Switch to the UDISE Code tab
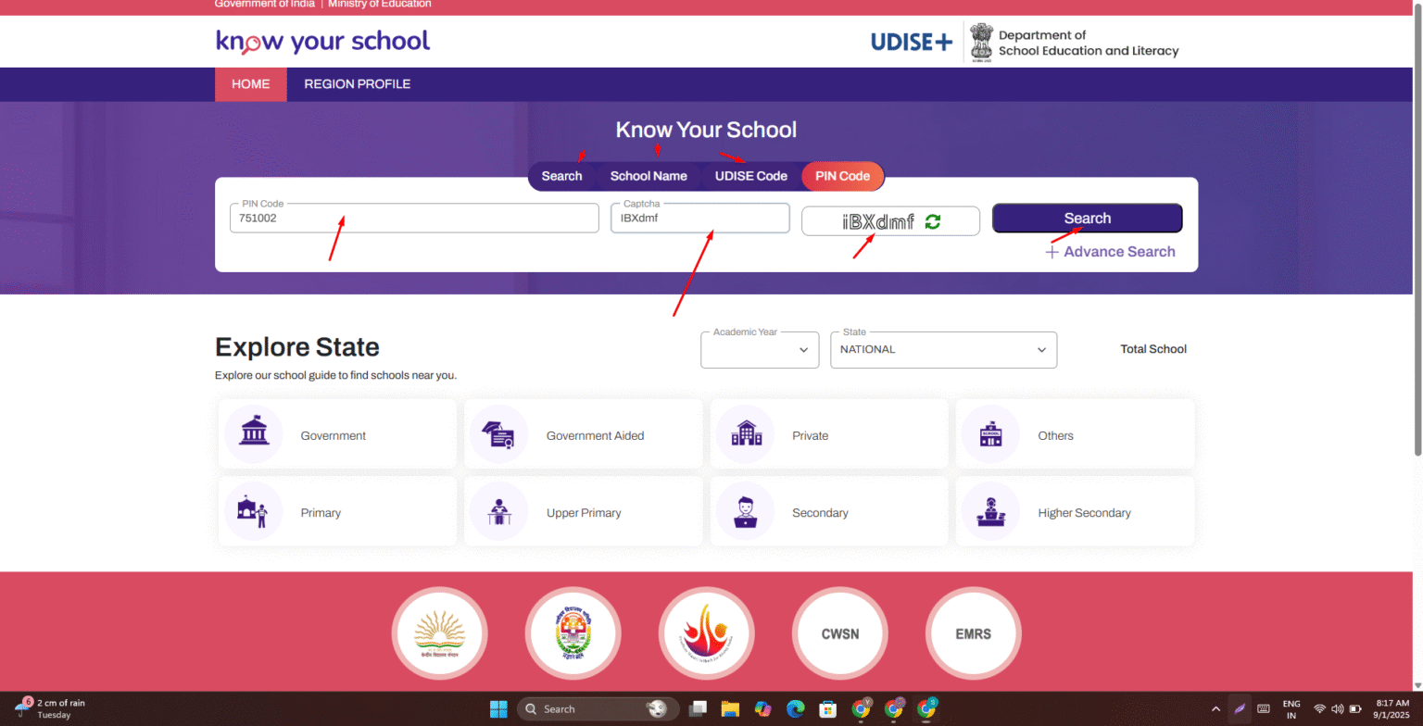Screen dimensions: 1423x726 (750, 176)
